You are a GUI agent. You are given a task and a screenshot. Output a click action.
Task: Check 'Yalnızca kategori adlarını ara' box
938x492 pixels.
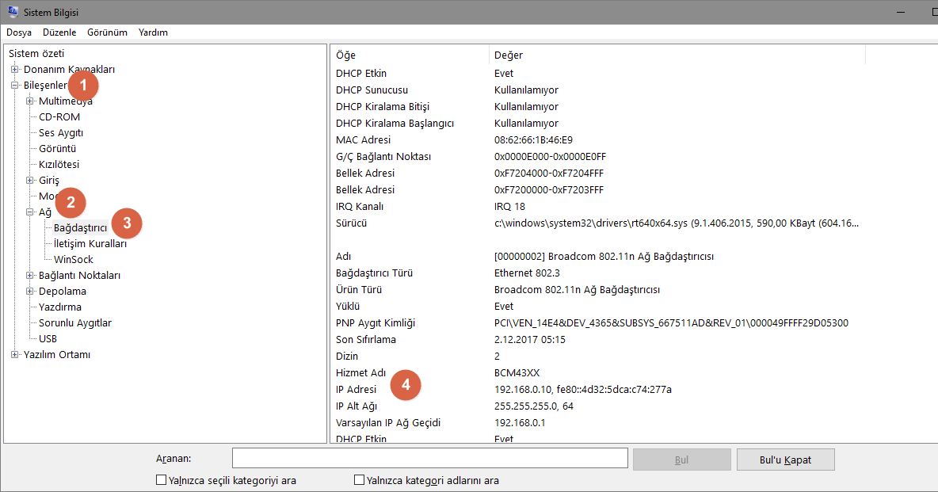[x=359, y=479]
